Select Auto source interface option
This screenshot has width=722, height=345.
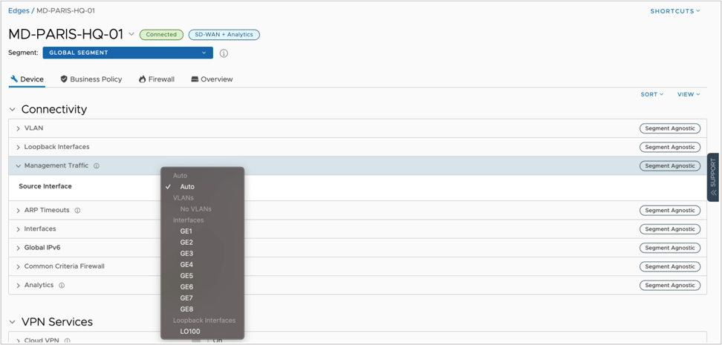click(187, 187)
